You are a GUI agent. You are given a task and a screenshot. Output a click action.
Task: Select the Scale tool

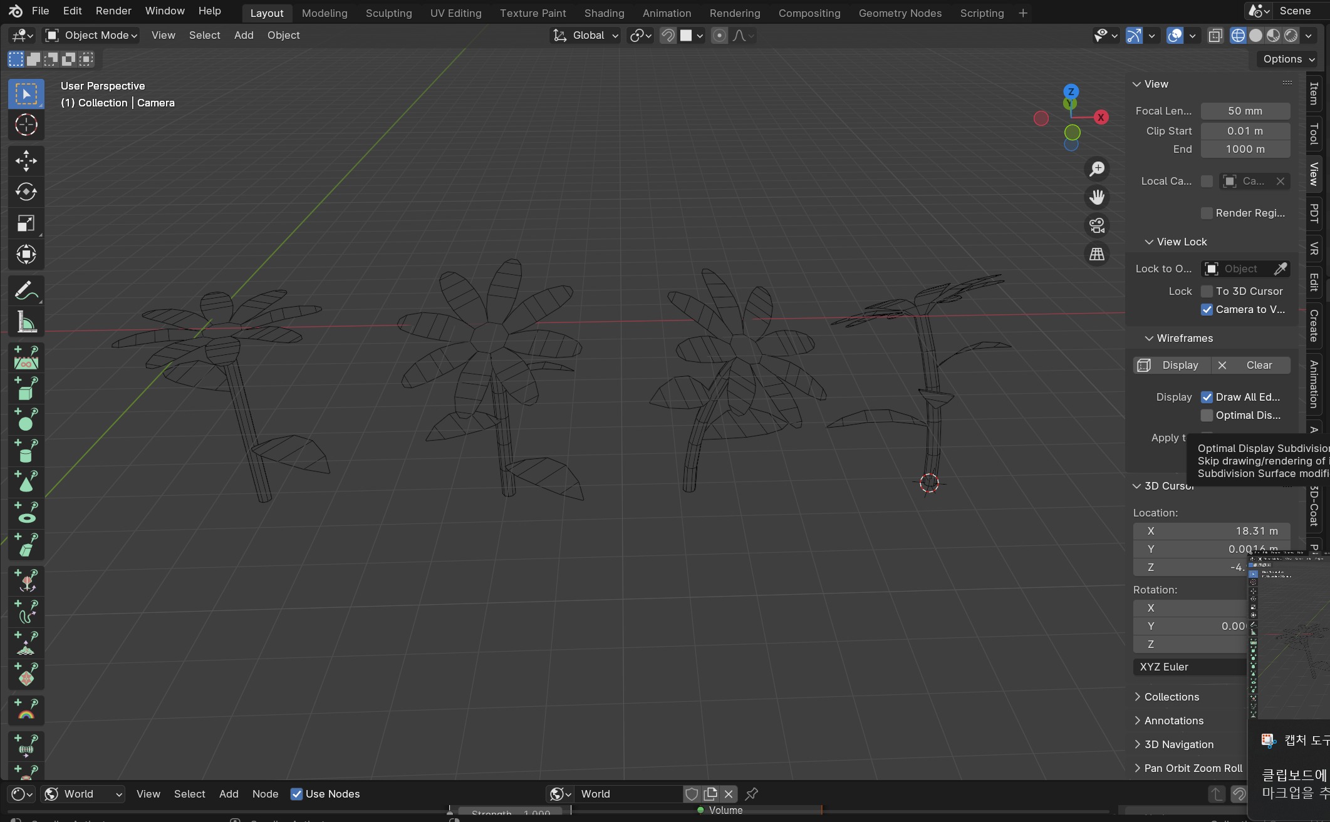[26, 223]
